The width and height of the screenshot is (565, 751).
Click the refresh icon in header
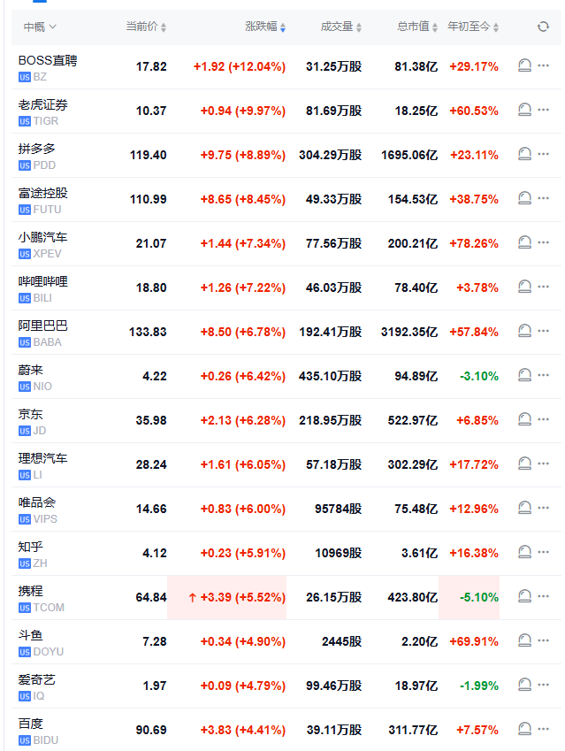(543, 27)
